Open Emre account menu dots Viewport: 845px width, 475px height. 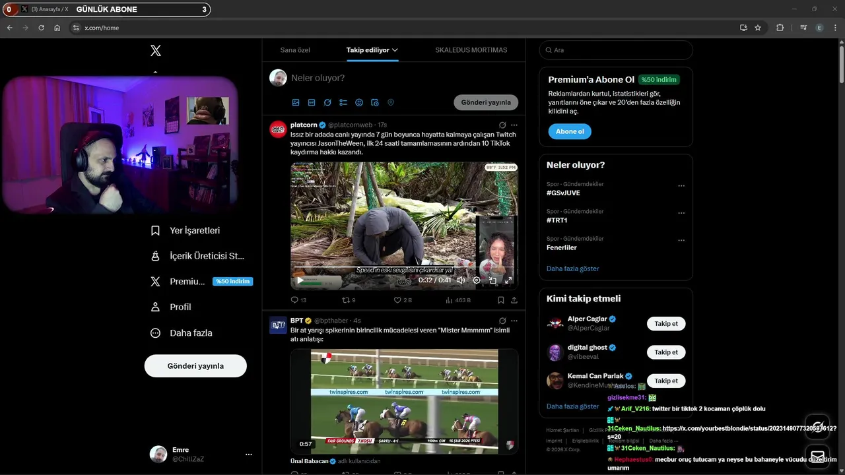pos(249,455)
